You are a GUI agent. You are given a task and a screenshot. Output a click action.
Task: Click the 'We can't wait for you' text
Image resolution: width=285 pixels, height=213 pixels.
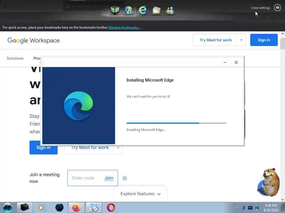tap(148, 97)
